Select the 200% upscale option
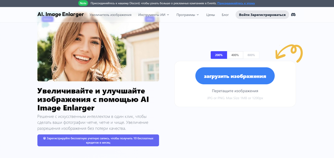This screenshot has height=158, width=334. 219,55
